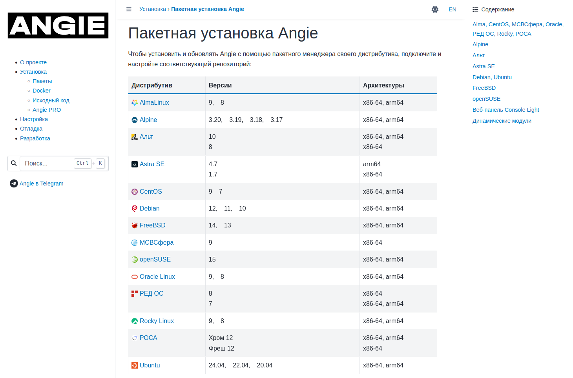Click Установка breadcrumb link

click(x=152, y=9)
